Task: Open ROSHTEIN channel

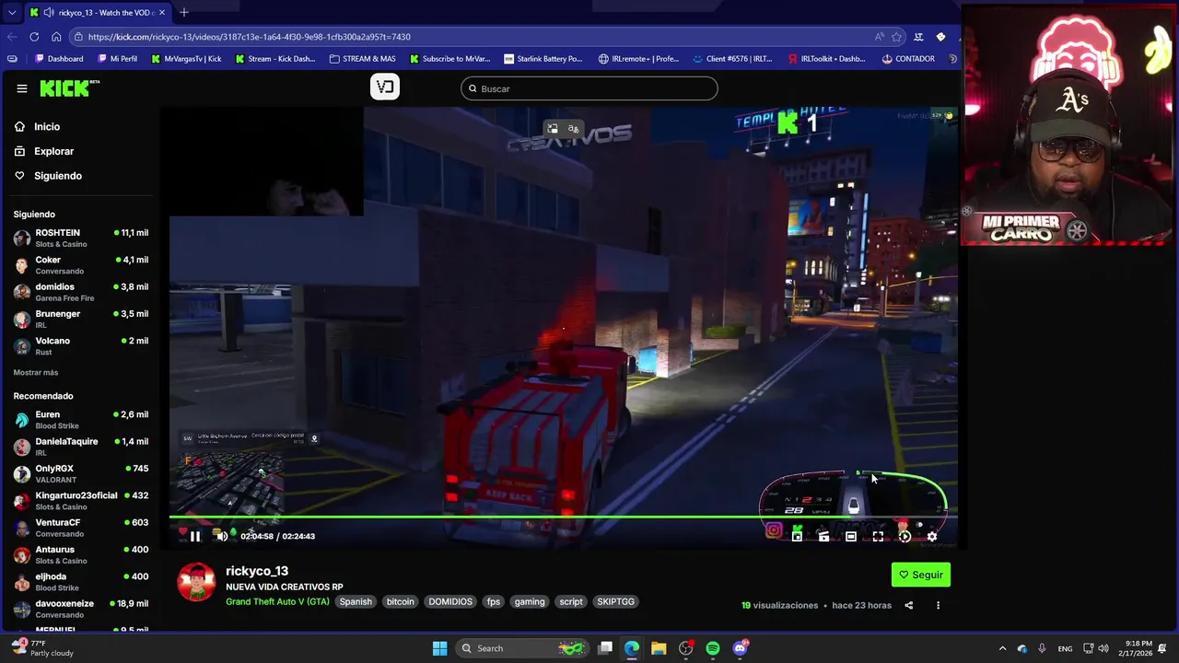Action: pos(80,238)
